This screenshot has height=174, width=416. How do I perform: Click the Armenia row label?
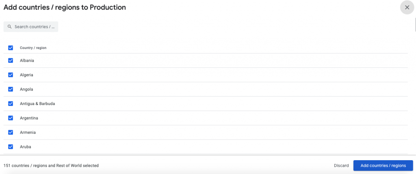28,132
